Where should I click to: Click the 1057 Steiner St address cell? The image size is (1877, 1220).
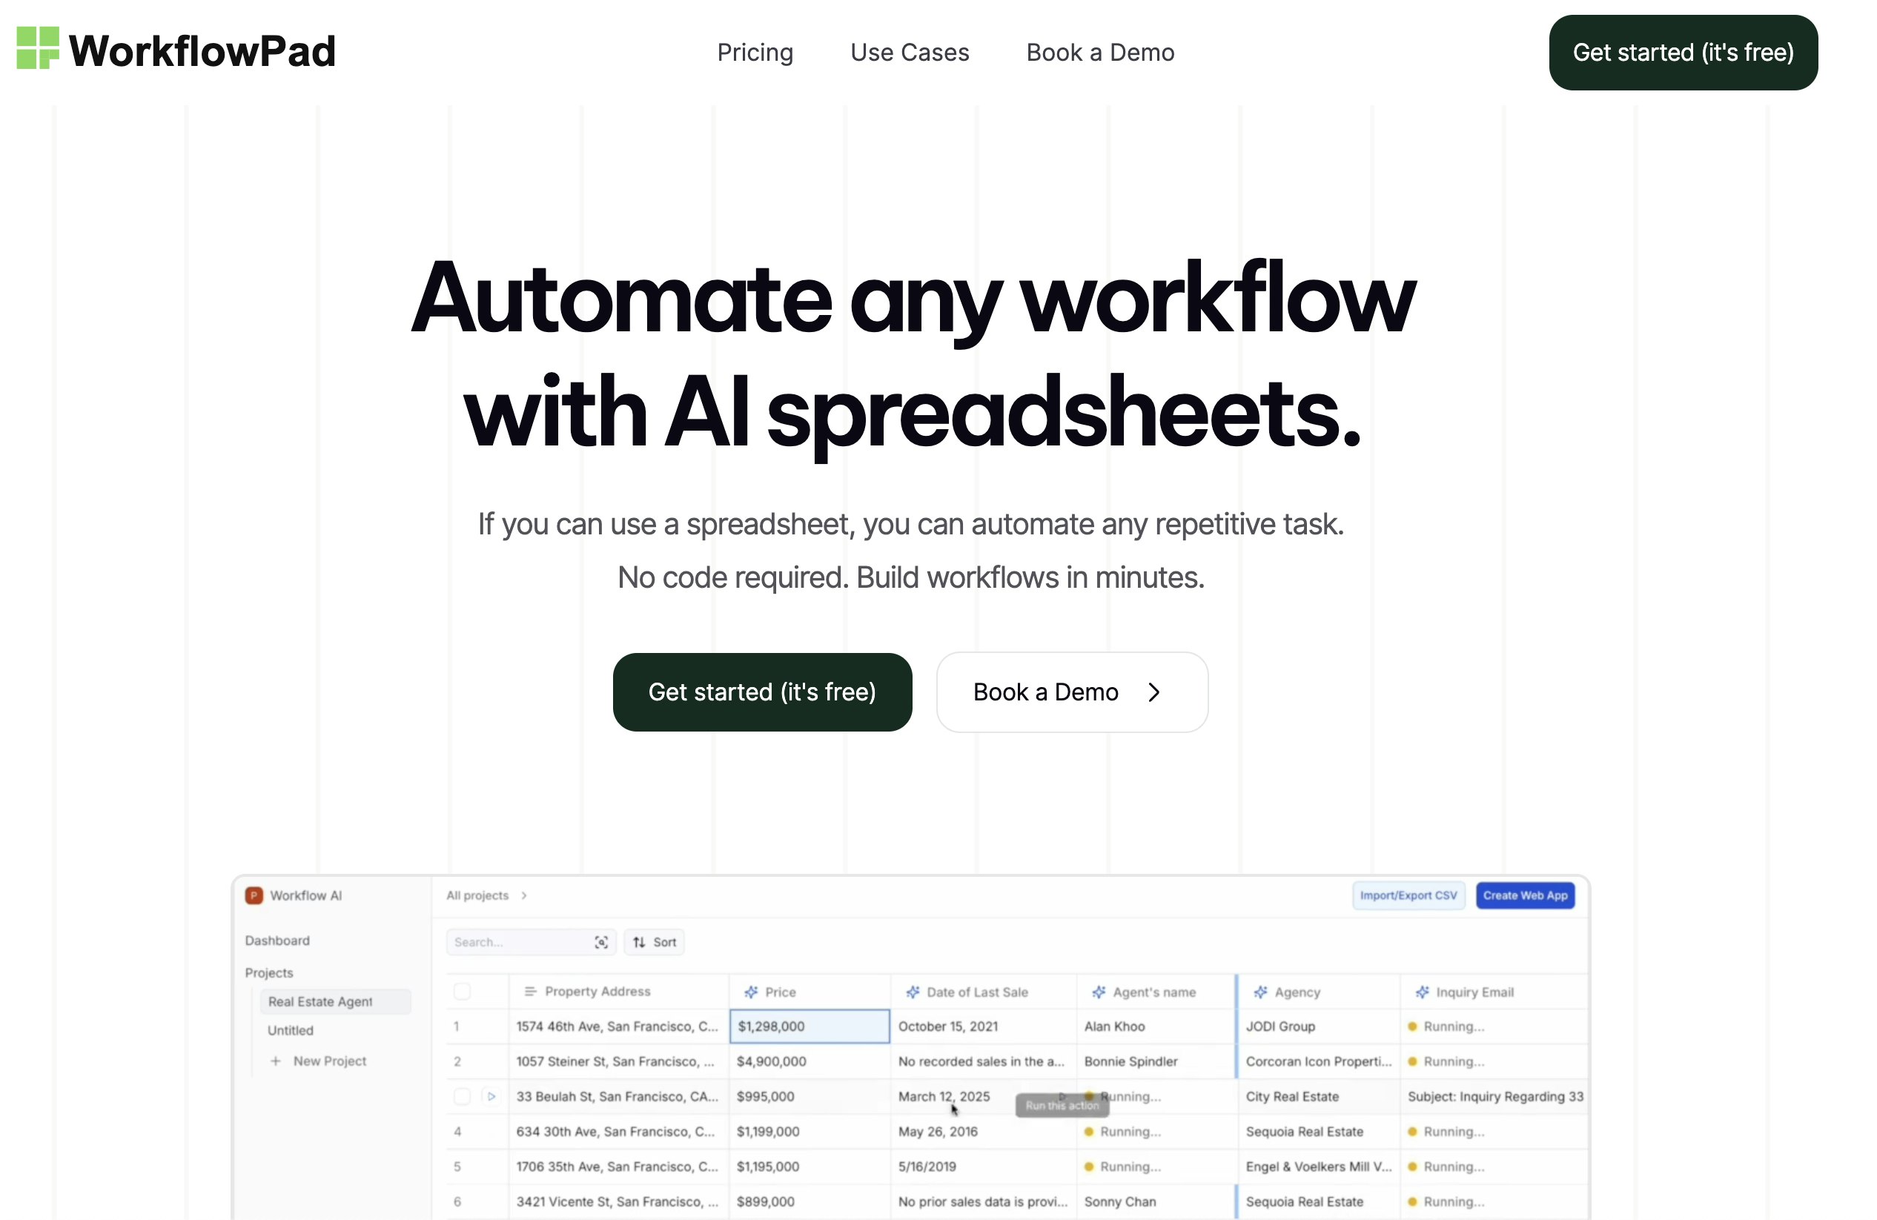tap(618, 1061)
